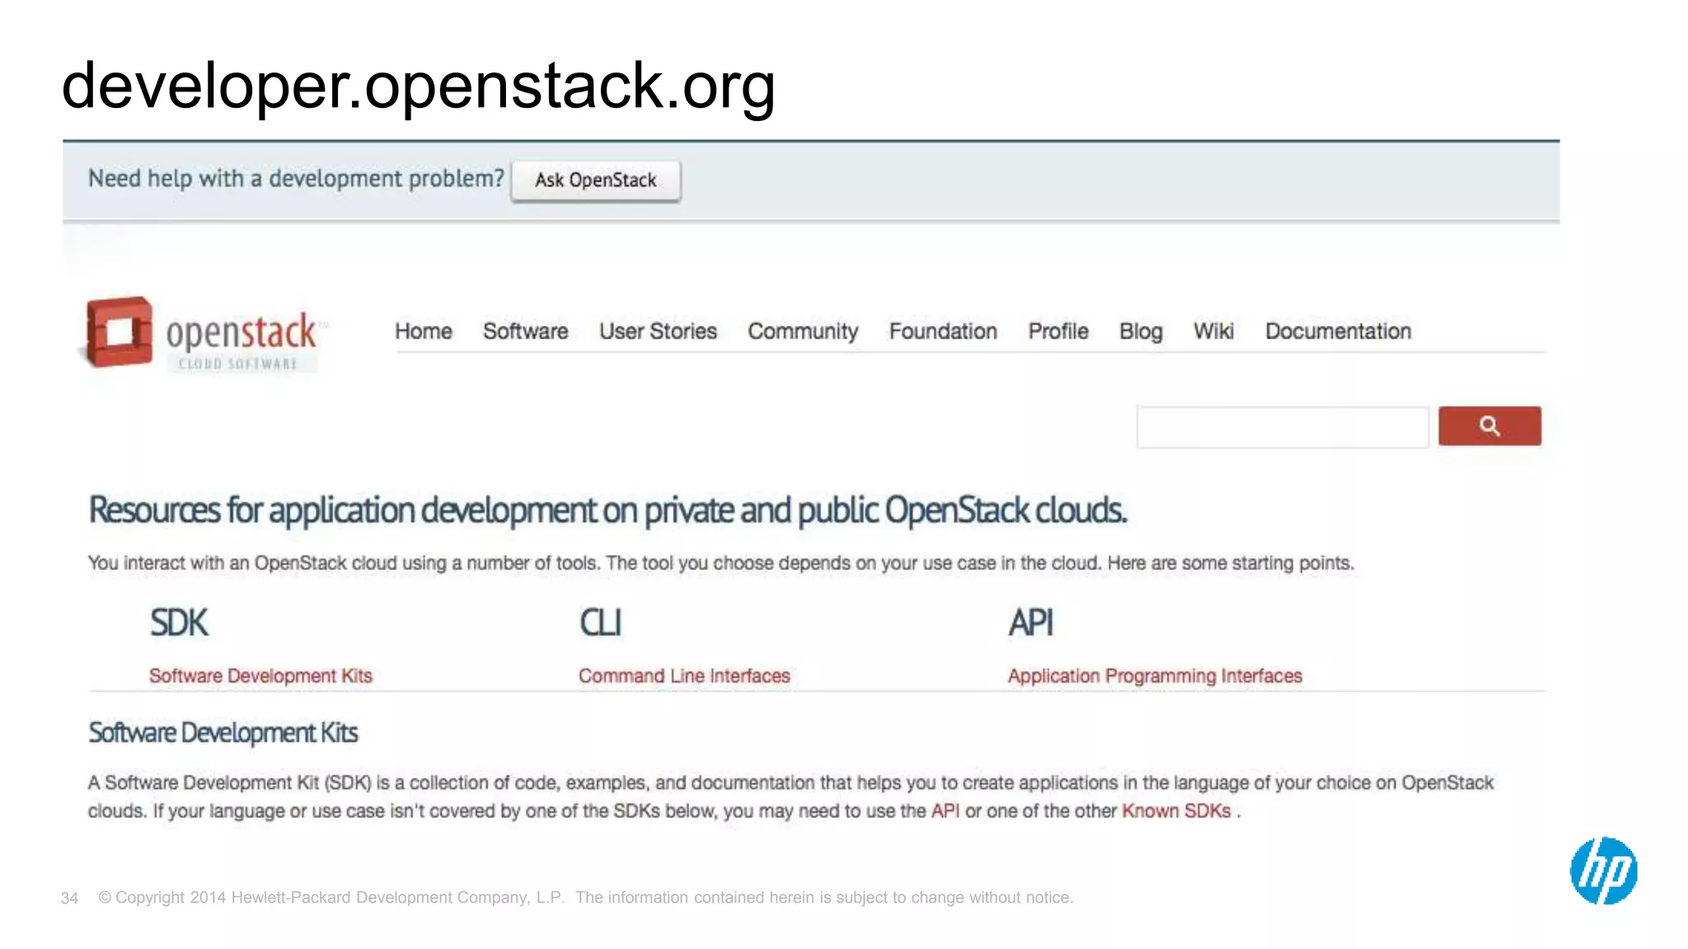Open the Documentation nav item

(x=1338, y=331)
